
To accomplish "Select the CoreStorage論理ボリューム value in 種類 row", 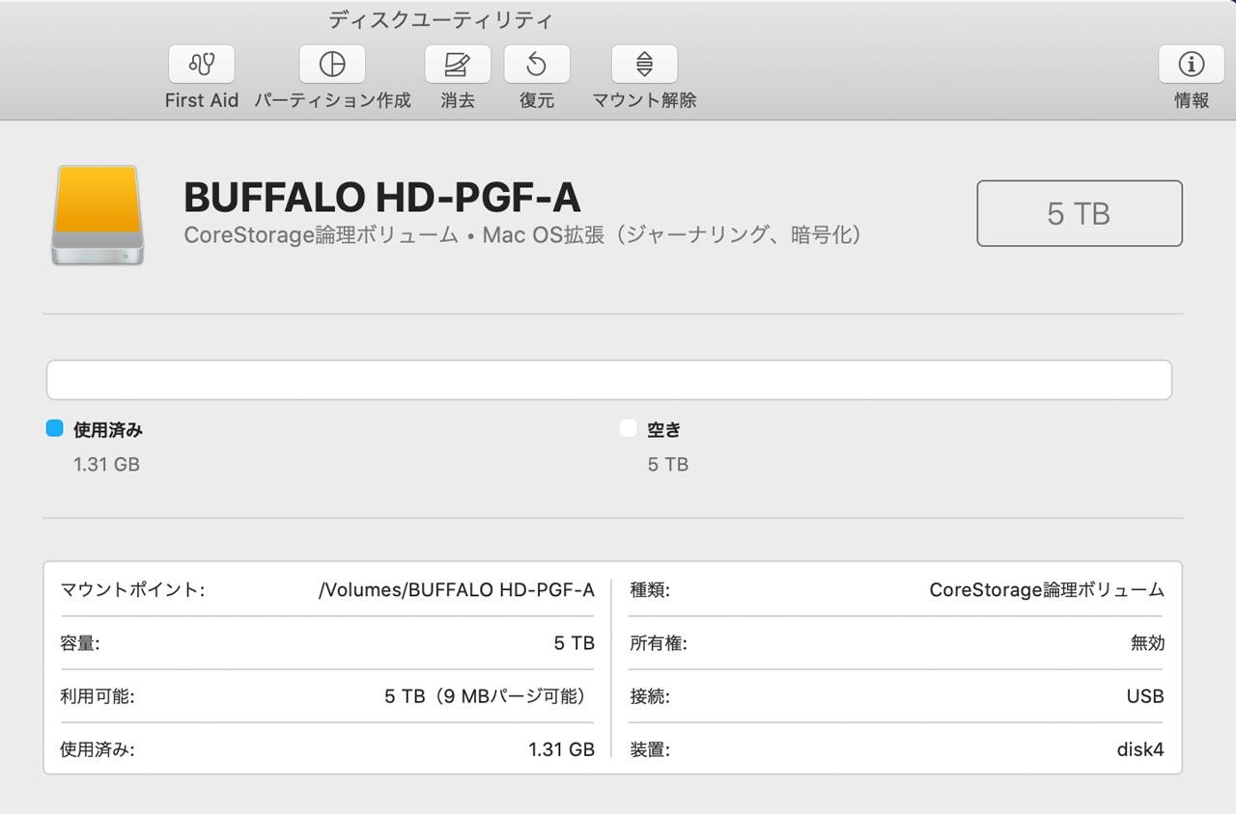I will (1047, 590).
